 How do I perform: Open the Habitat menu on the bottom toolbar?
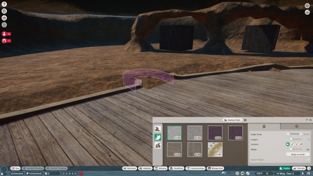146,168
